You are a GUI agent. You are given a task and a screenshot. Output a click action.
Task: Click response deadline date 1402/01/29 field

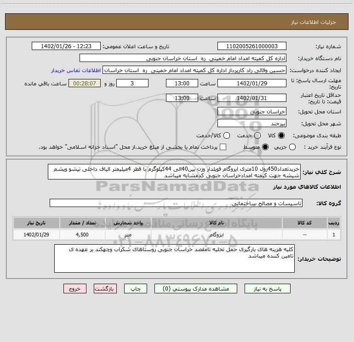coord(252,83)
